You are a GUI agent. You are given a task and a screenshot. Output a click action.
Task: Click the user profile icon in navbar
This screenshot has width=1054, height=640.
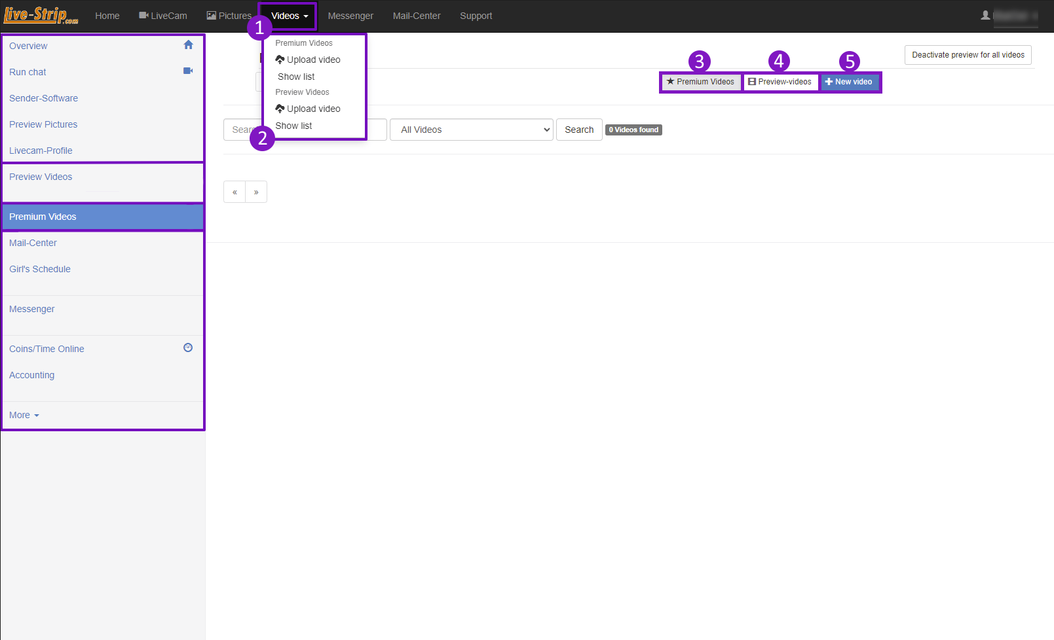[985, 16]
